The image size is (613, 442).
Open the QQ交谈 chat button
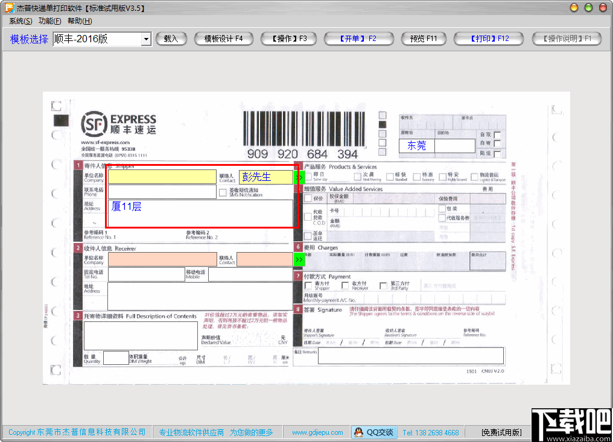(x=375, y=432)
